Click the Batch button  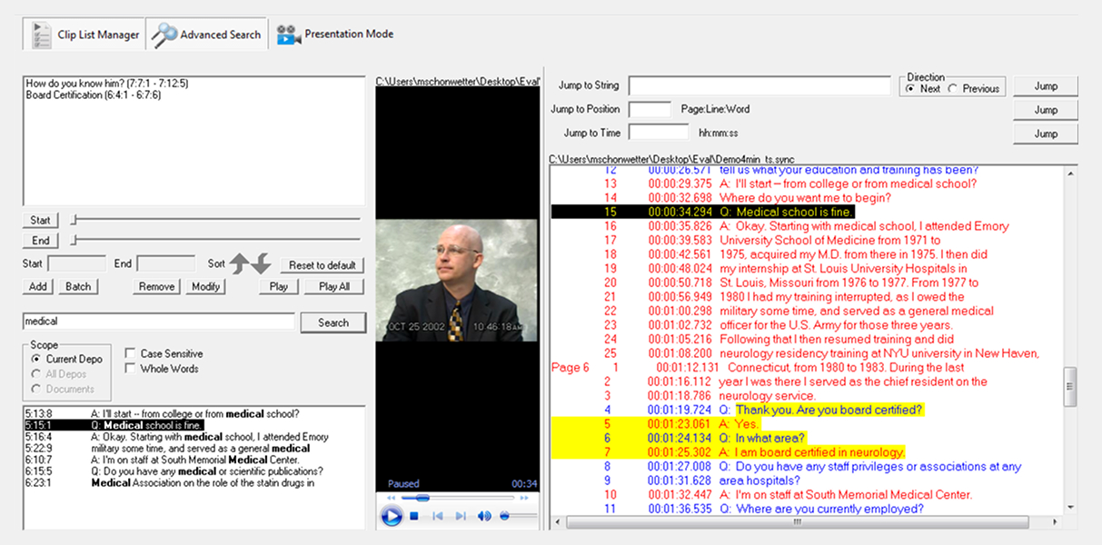(x=78, y=286)
